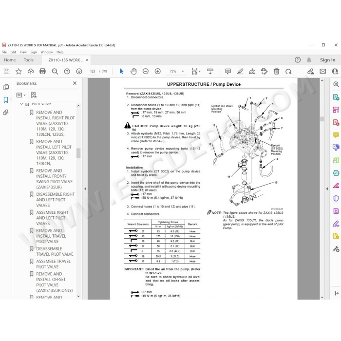Open the Sign menu
This screenshot has height=341, width=341.
coord(34,52)
